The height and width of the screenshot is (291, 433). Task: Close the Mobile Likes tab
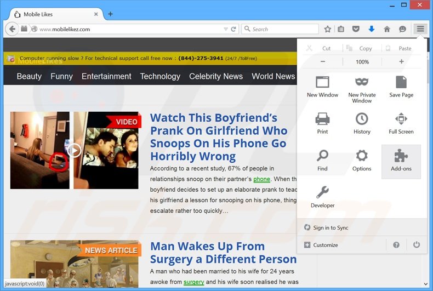(96, 14)
